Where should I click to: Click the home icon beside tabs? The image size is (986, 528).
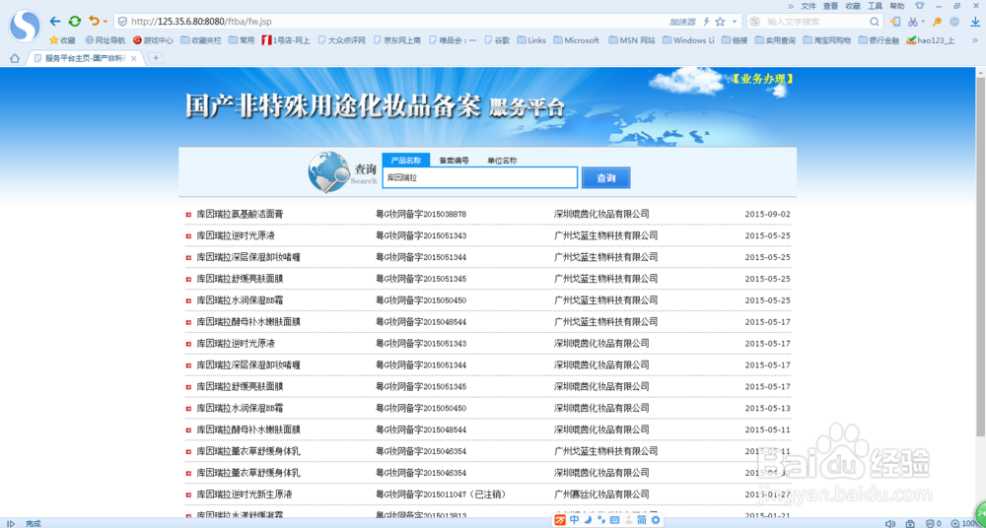14,58
